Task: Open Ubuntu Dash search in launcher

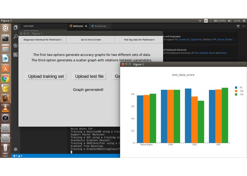Action: tap(5, 29)
